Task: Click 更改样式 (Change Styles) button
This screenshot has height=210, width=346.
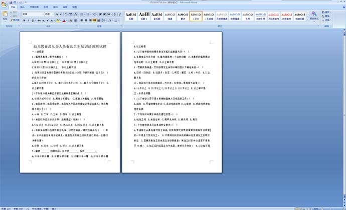Action: coord(314,18)
